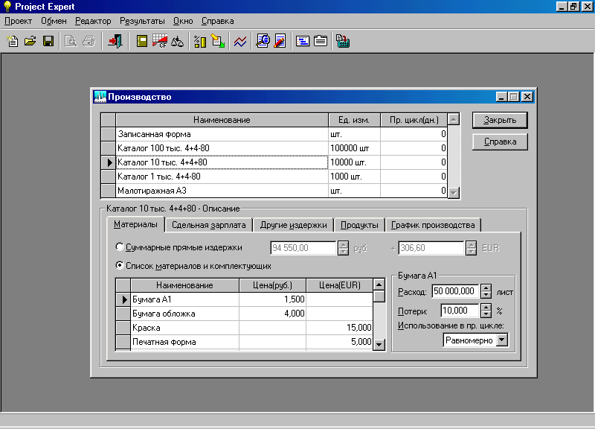595x429 pixels.
Task: Open the line graph toolbar icon
Action: (x=240, y=41)
